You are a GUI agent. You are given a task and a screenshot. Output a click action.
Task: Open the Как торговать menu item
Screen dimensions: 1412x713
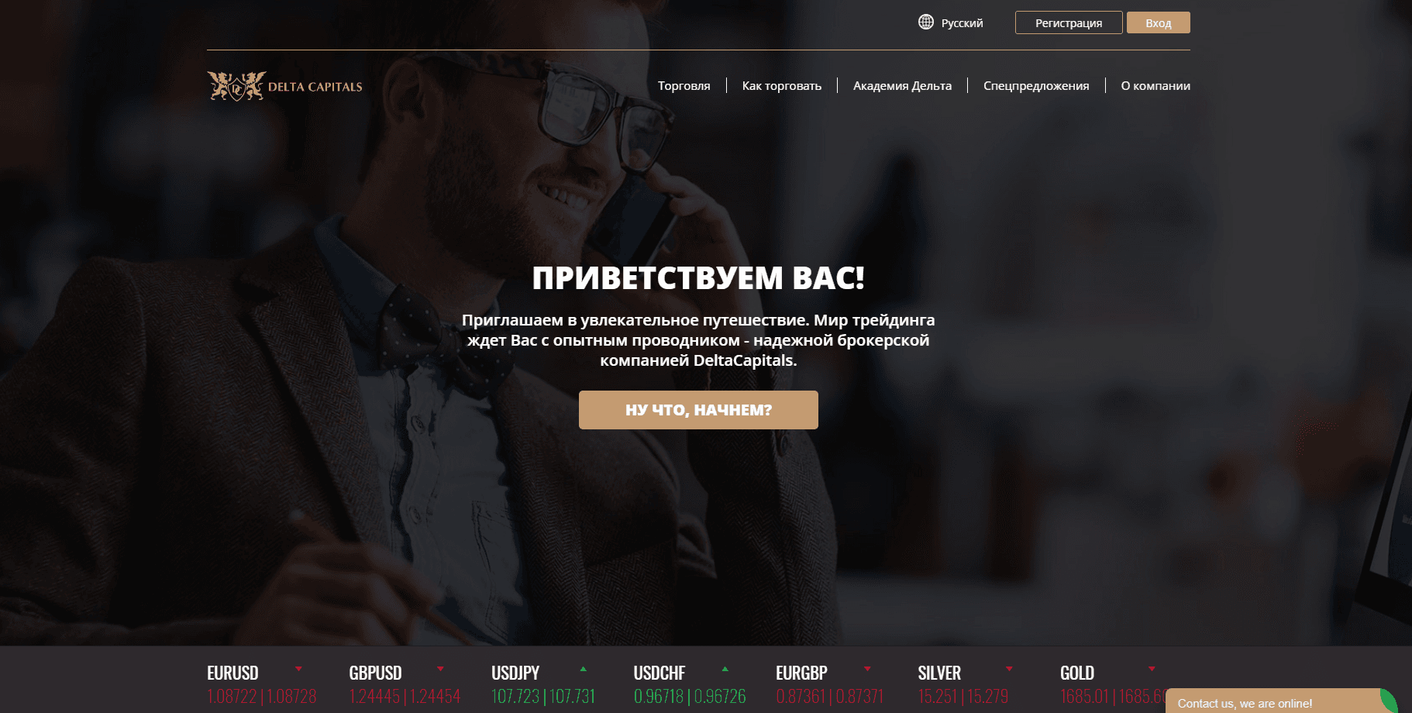781,86
